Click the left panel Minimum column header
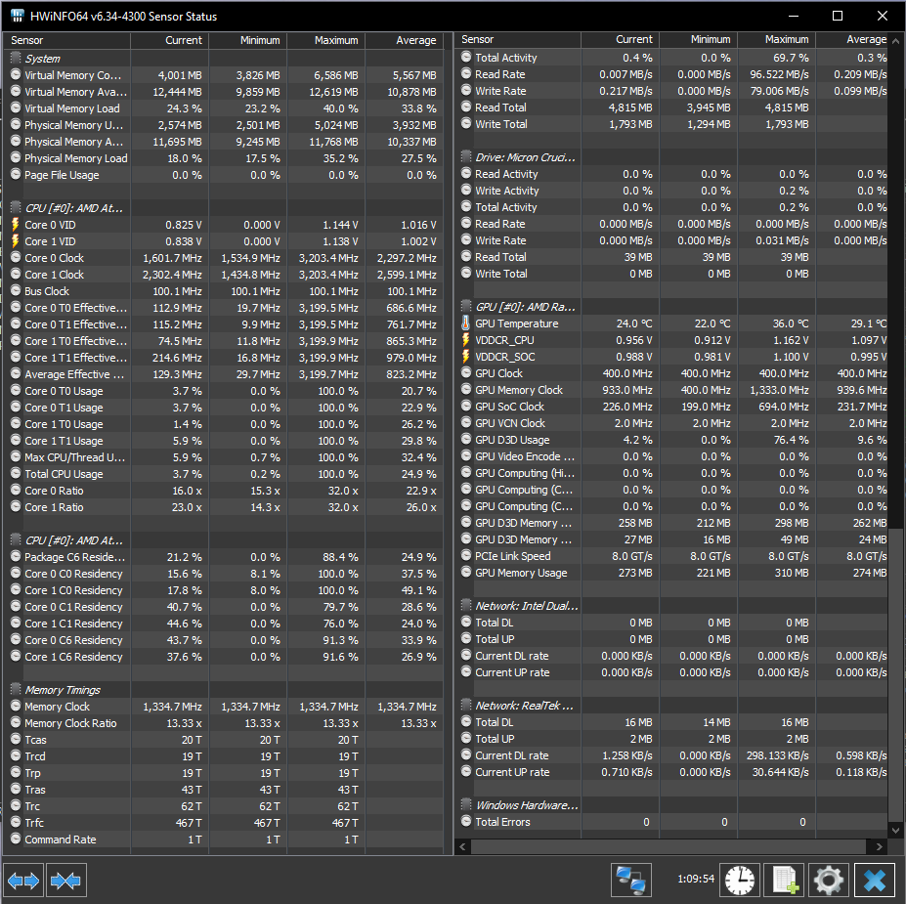This screenshot has height=904, width=906. tap(247, 40)
